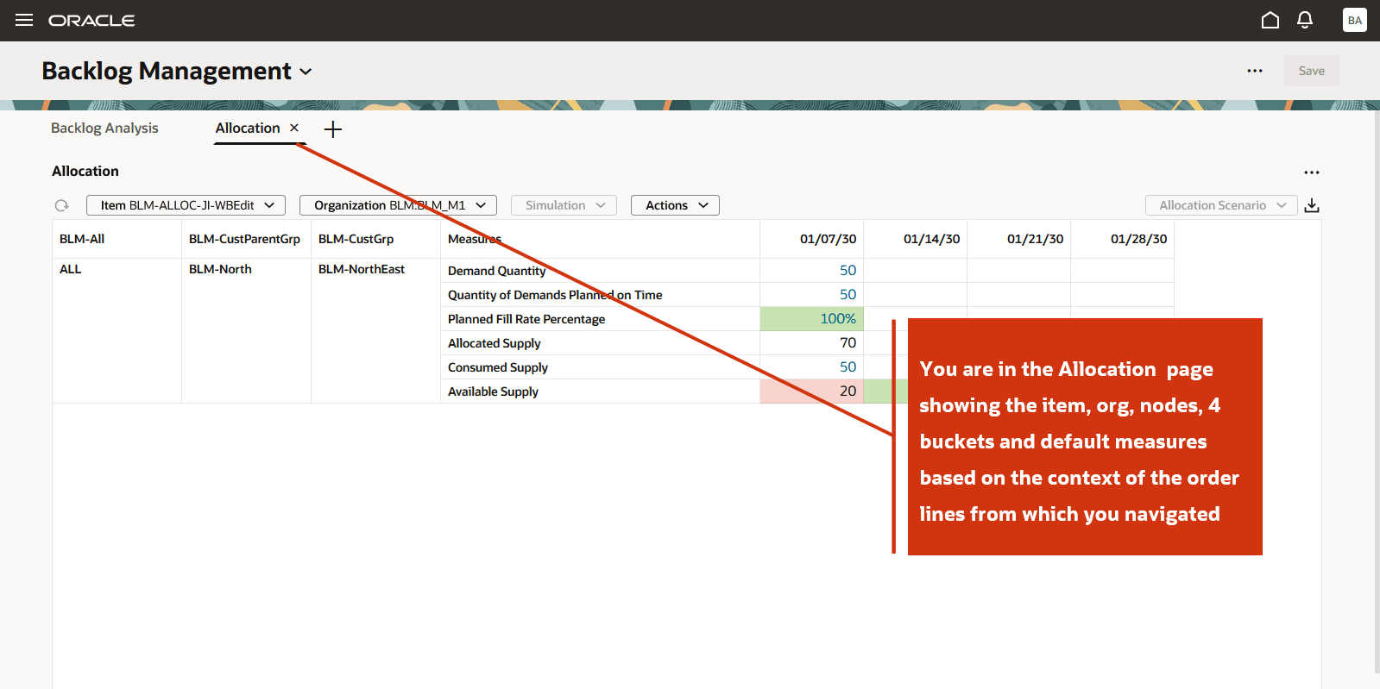Screen dimensions: 1380x689
Task: Open Allocation section more options menu
Action: coord(1312,172)
